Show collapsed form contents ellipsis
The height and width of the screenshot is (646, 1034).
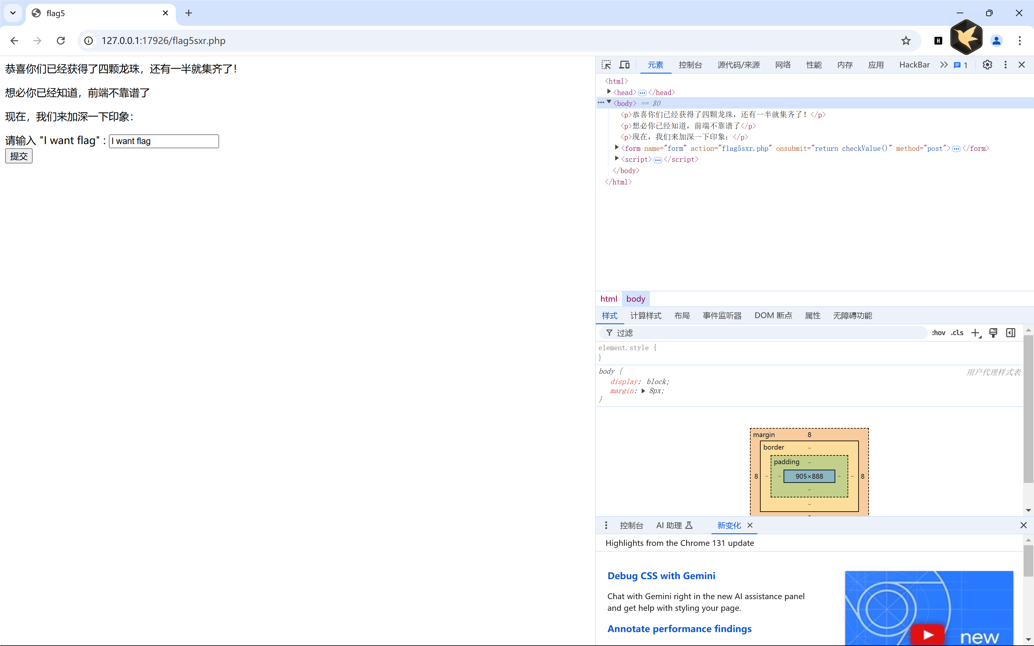[x=956, y=149]
